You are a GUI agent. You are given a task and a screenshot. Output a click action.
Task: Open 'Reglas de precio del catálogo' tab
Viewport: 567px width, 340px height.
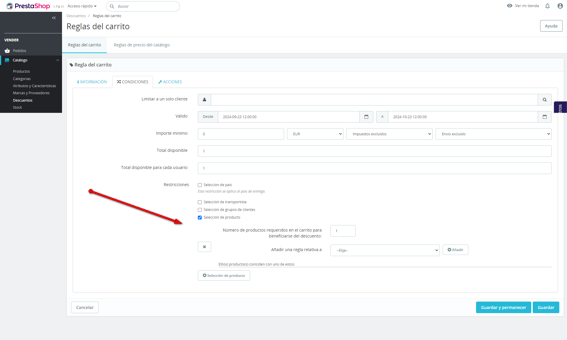point(142,45)
